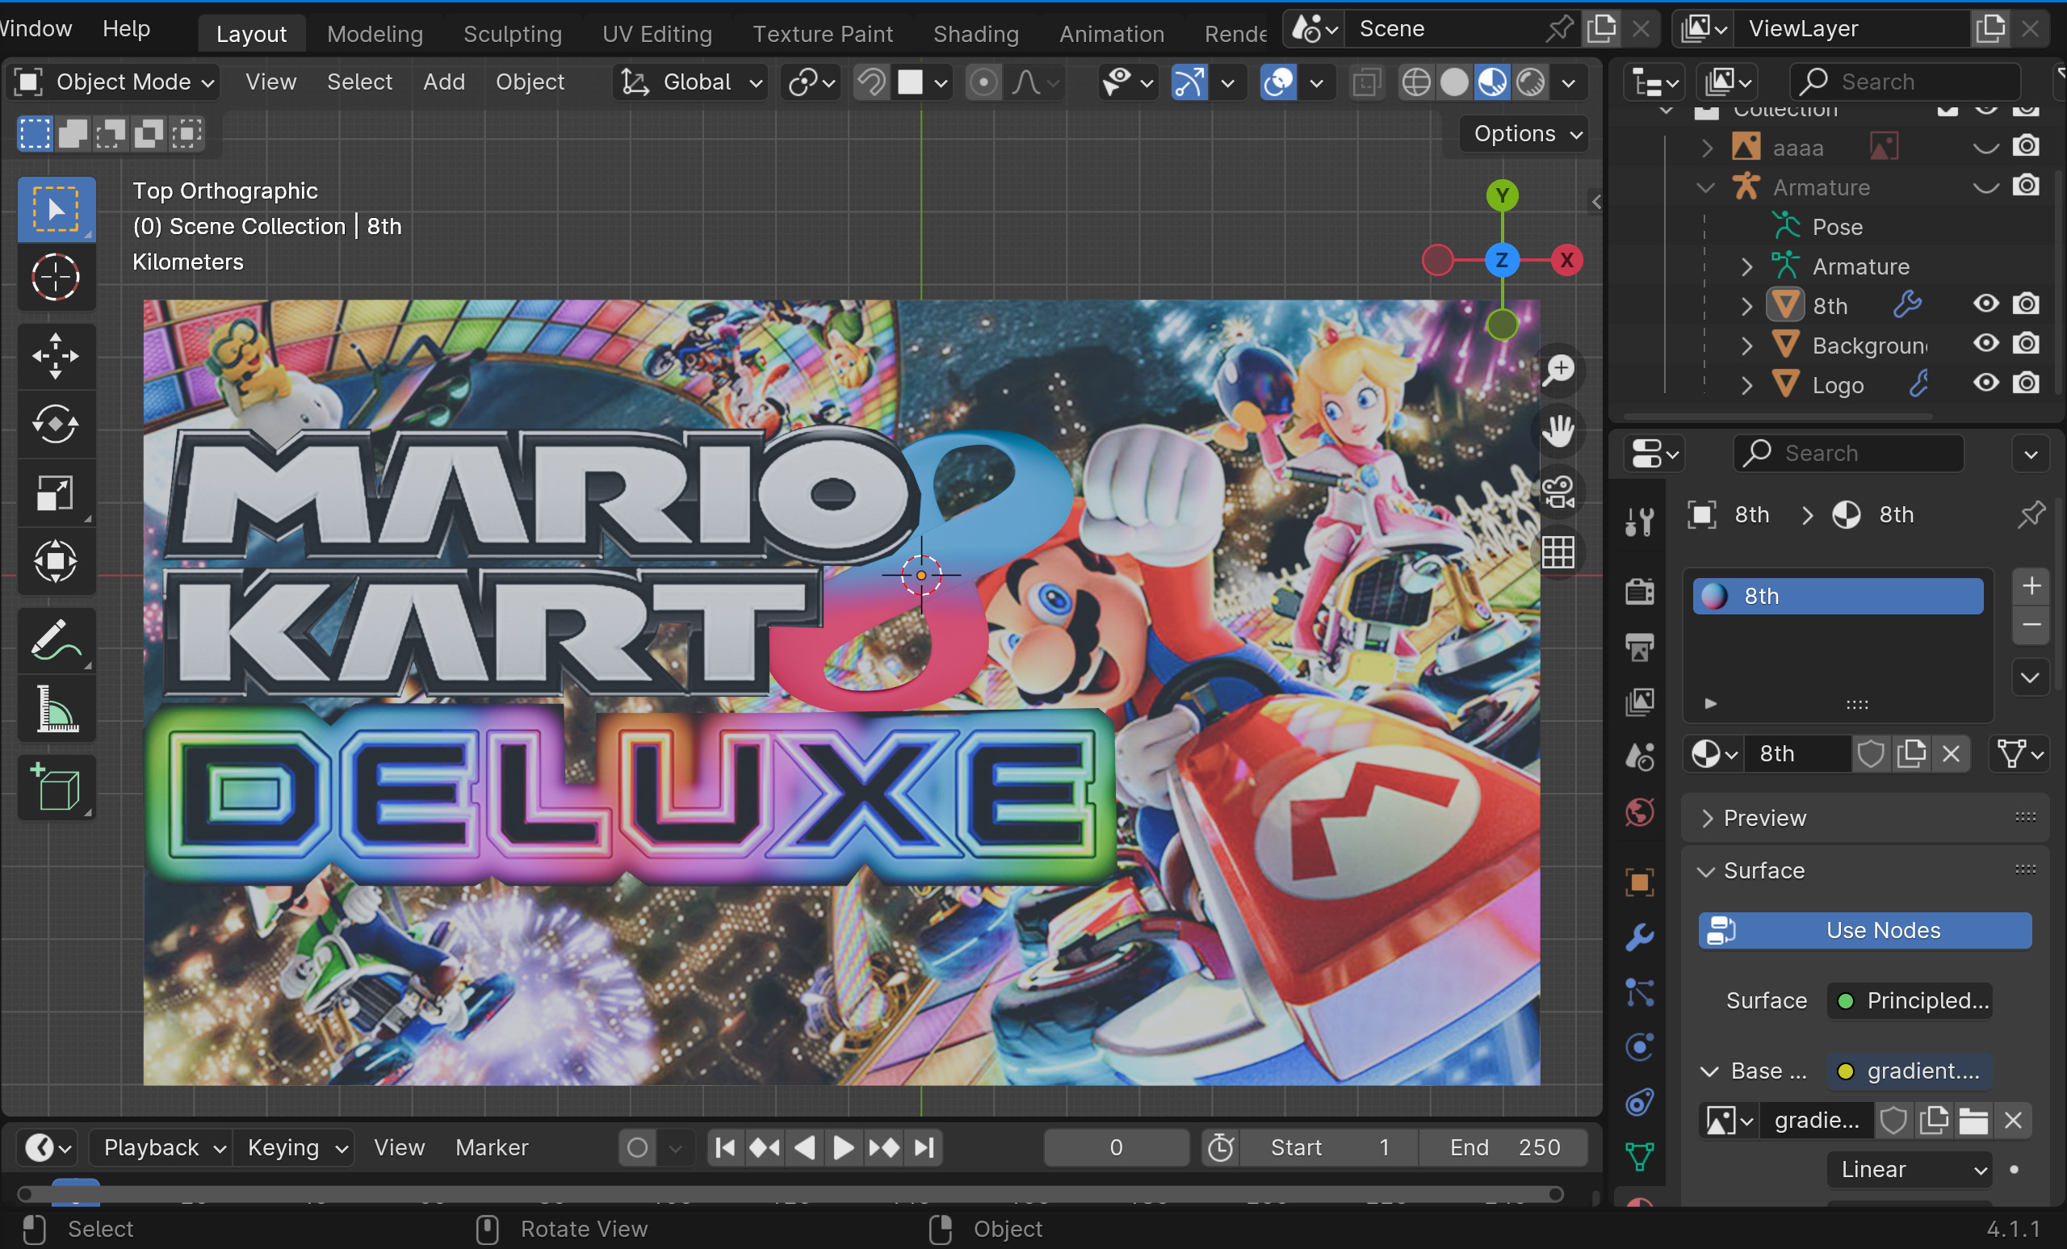
Task: Select the Move tool
Action: (56, 356)
